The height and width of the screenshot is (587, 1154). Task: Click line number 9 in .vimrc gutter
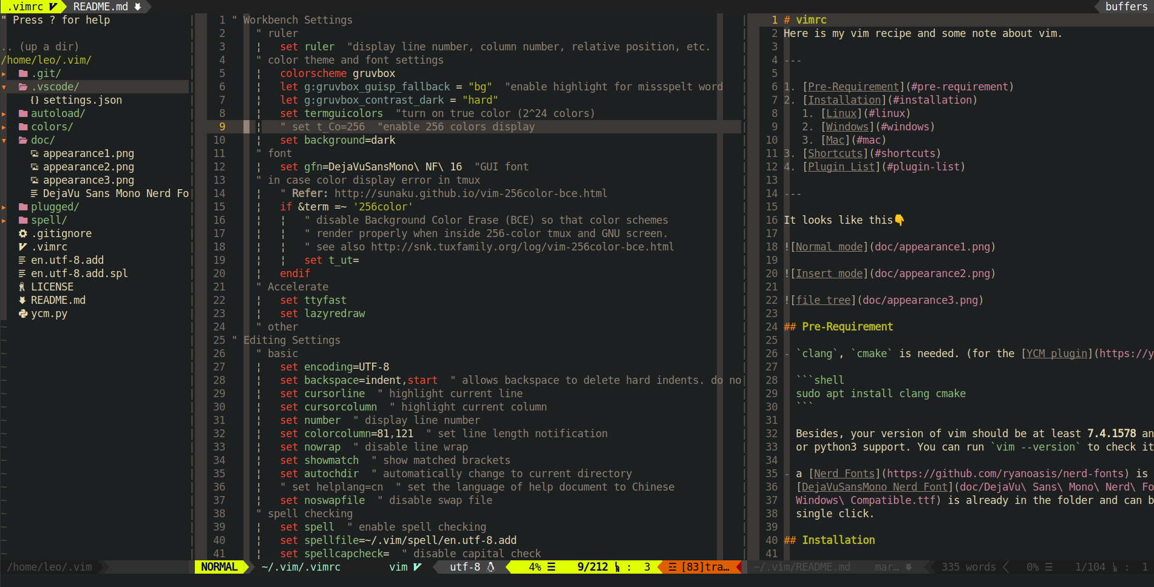coord(222,127)
